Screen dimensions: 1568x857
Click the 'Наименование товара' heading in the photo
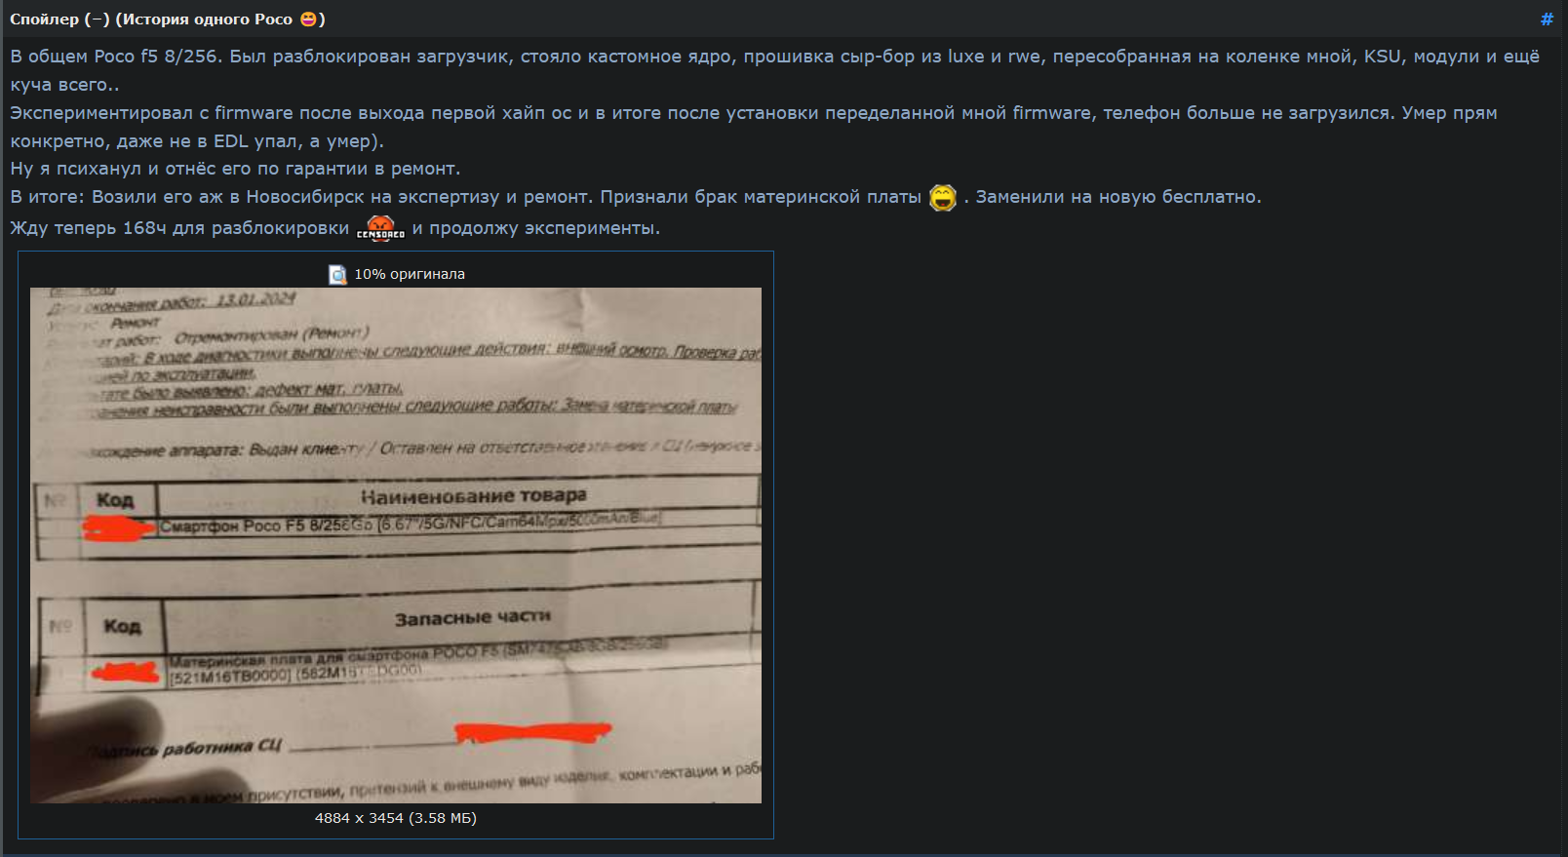(x=474, y=496)
